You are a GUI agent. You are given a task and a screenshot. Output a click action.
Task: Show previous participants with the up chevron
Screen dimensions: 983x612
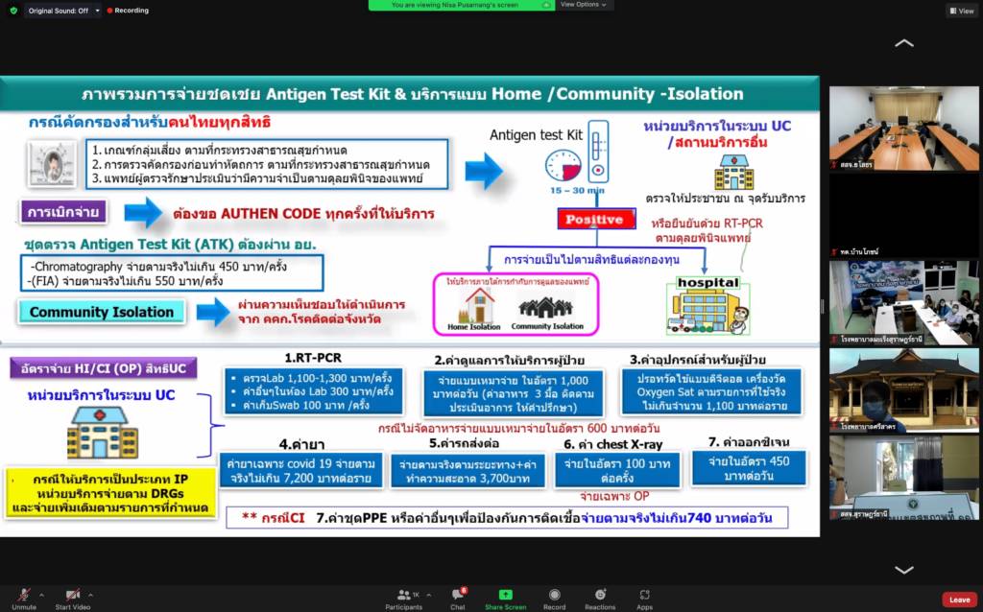pos(903,43)
